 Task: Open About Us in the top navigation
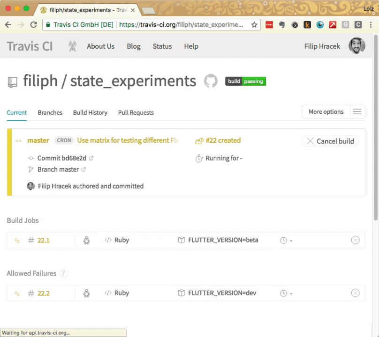tap(101, 46)
